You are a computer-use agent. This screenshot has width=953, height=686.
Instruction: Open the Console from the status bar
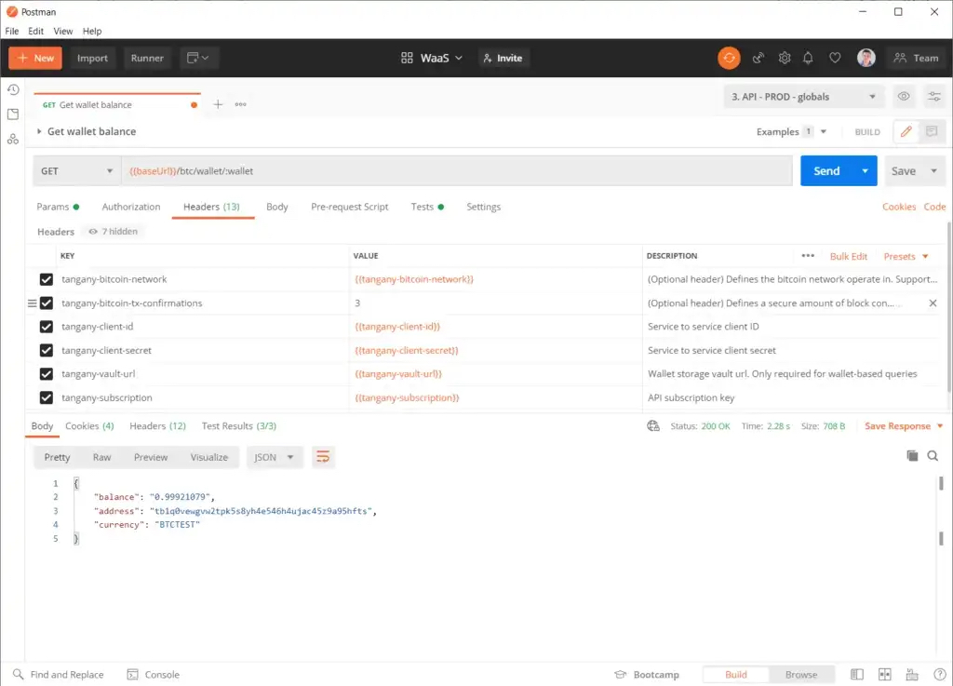(154, 675)
